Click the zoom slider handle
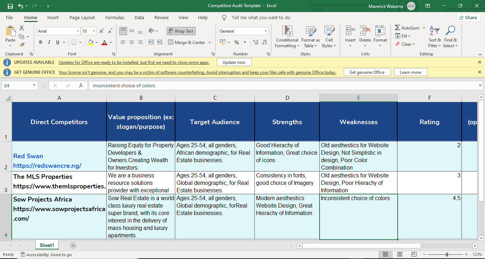Image resolution: width=485 pixels, height=259 pixels. pos(447,254)
